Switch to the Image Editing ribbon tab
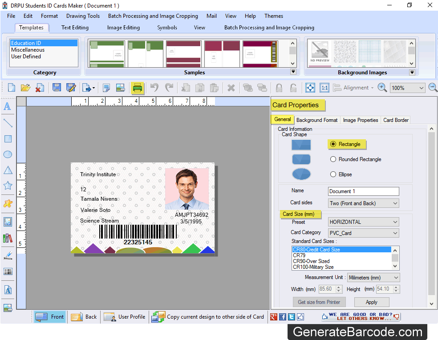Viewport: 438px width, 340px height. coord(123,28)
